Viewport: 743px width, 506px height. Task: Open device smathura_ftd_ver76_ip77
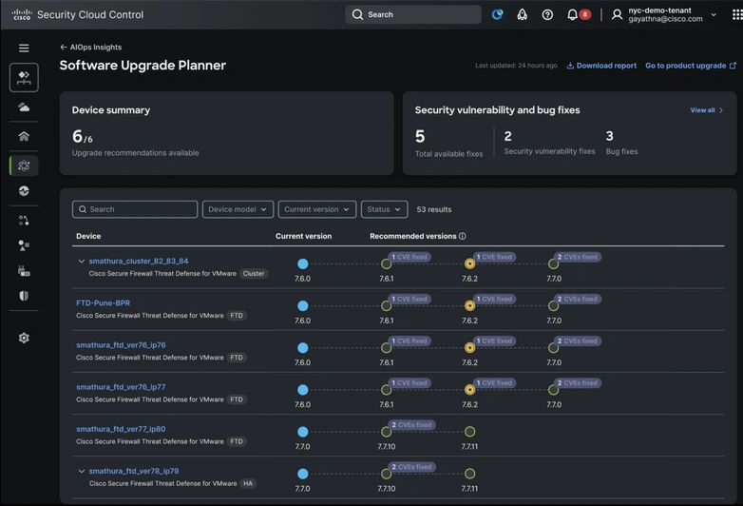pos(121,387)
